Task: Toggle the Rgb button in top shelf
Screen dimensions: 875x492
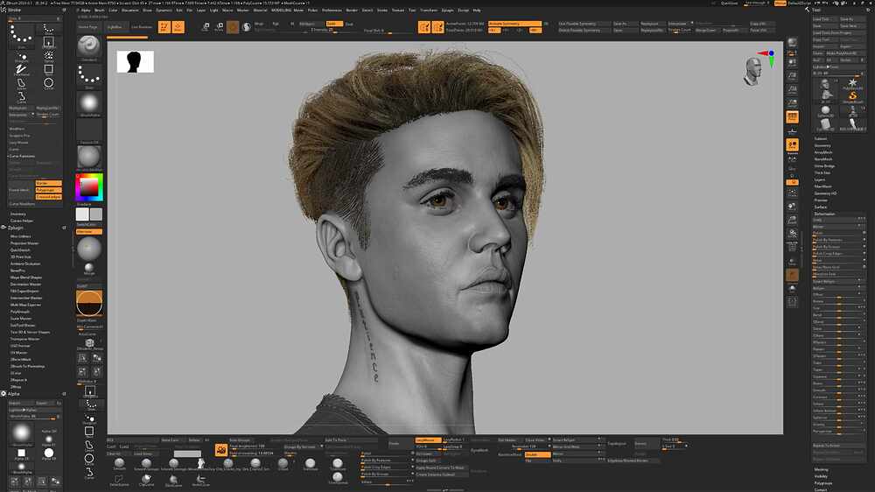Action: (275, 24)
